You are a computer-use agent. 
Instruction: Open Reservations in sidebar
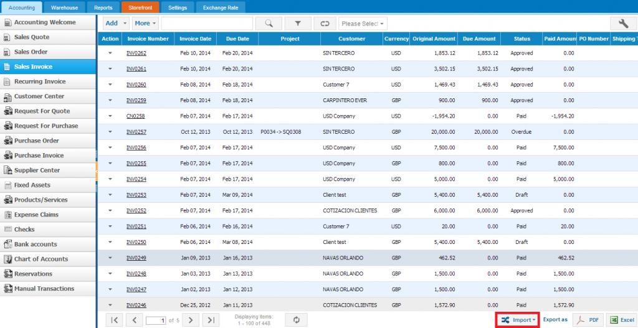coord(48,273)
